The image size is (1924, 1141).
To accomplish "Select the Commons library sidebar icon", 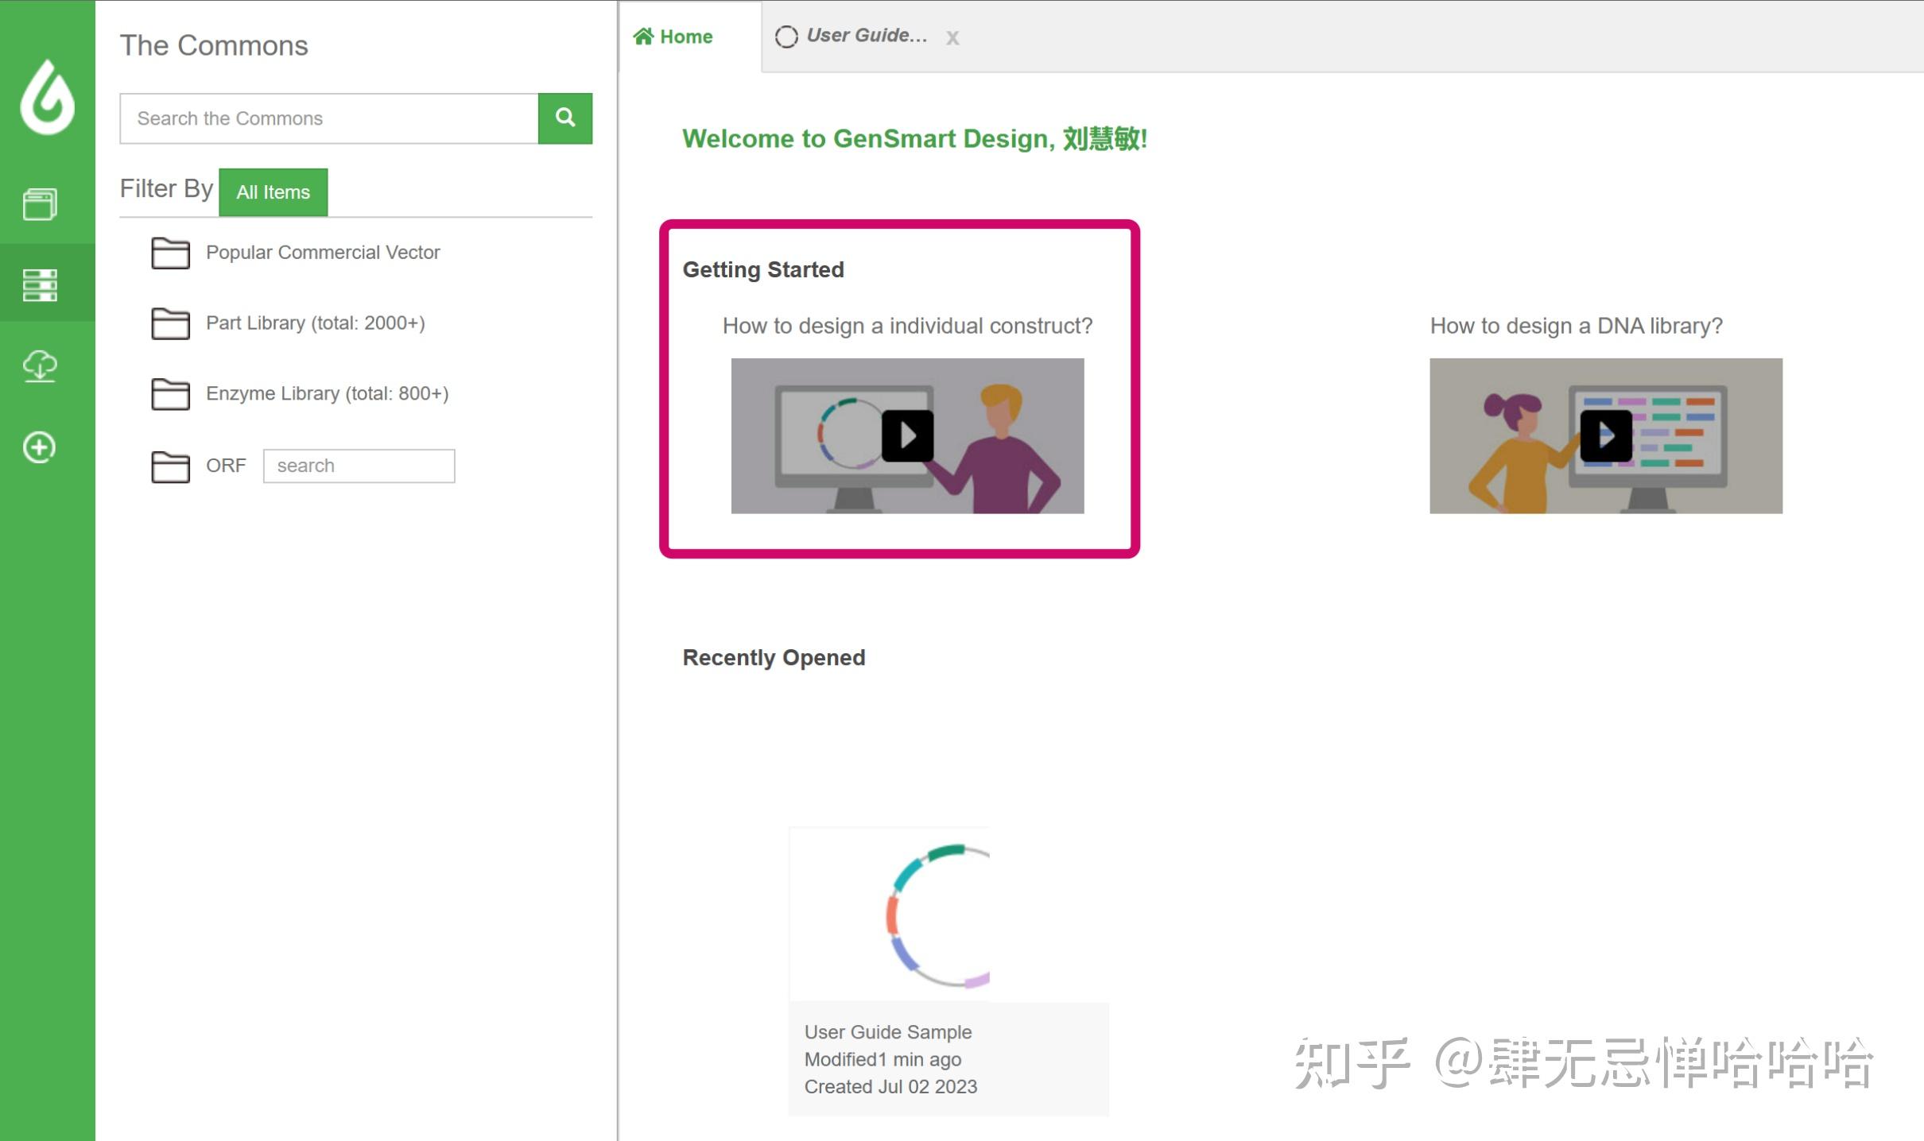I will (40, 284).
